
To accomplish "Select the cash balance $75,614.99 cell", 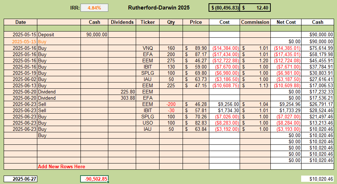I will pyautogui.click(x=318, y=48).
